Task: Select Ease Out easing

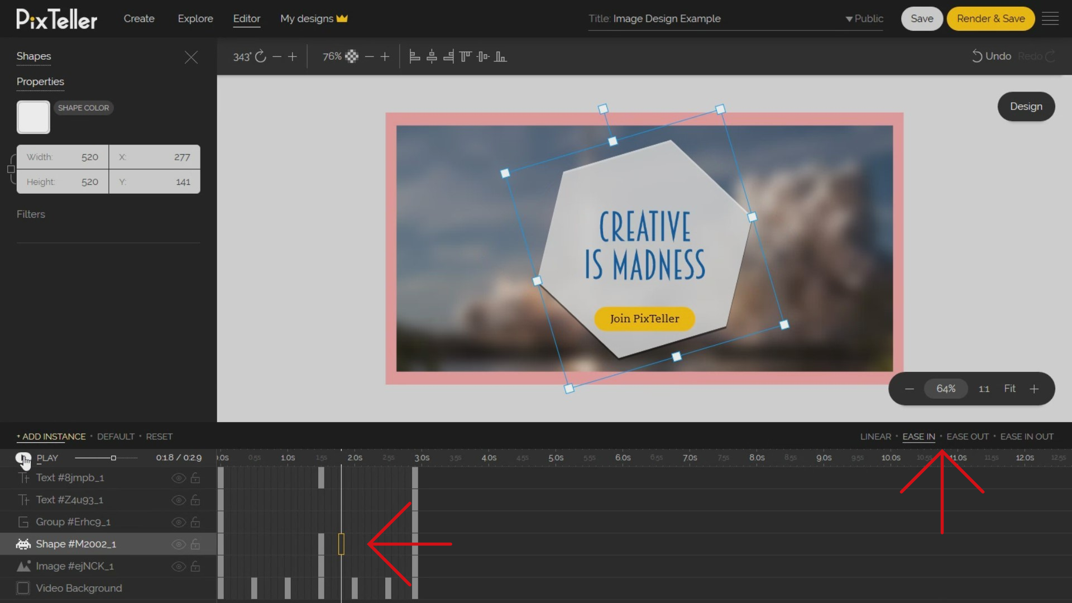Action: tap(968, 437)
